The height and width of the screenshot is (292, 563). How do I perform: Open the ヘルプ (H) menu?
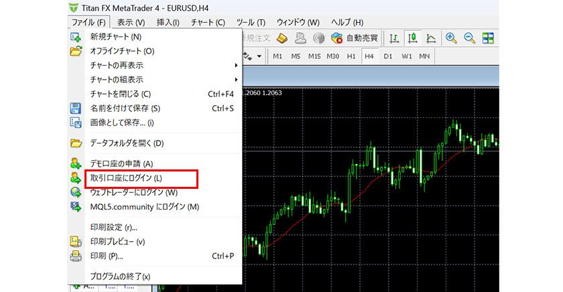(x=347, y=22)
